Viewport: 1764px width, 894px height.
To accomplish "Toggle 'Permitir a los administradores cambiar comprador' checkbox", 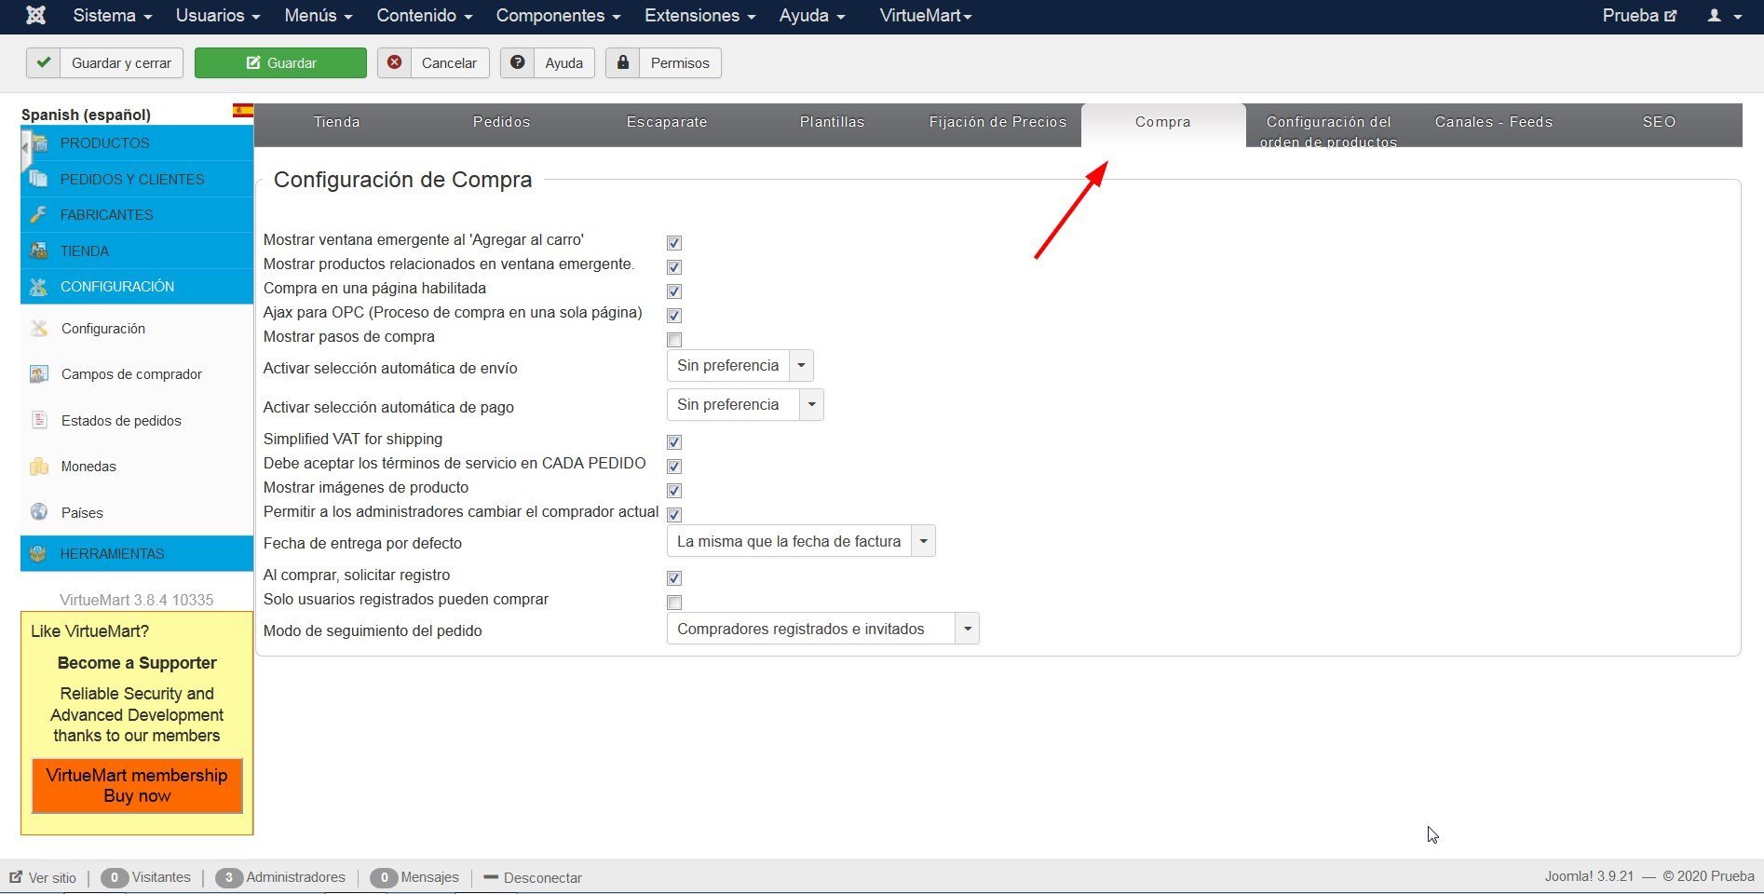I will [x=674, y=515].
